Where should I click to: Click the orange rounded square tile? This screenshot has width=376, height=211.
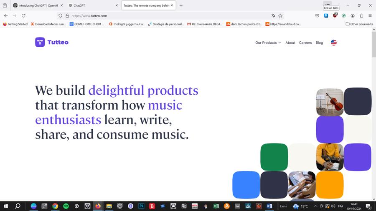tap(330, 185)
